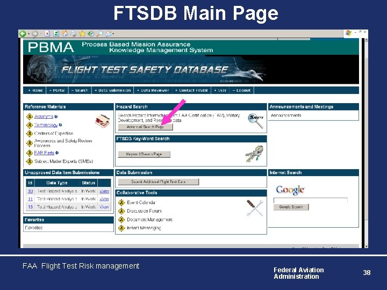Click the Keyword Search Page button
Screen dimensions: 387x290
pos(144,154)
